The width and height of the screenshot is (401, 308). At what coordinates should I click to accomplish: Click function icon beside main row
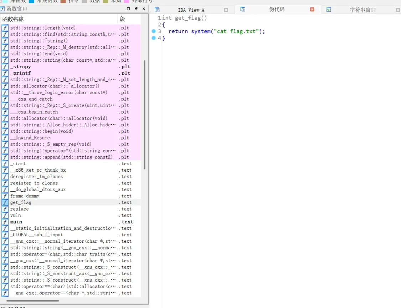(5, 222)
